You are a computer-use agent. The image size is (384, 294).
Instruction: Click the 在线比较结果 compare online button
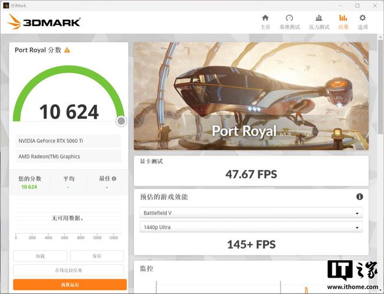(x=69, y=270)
